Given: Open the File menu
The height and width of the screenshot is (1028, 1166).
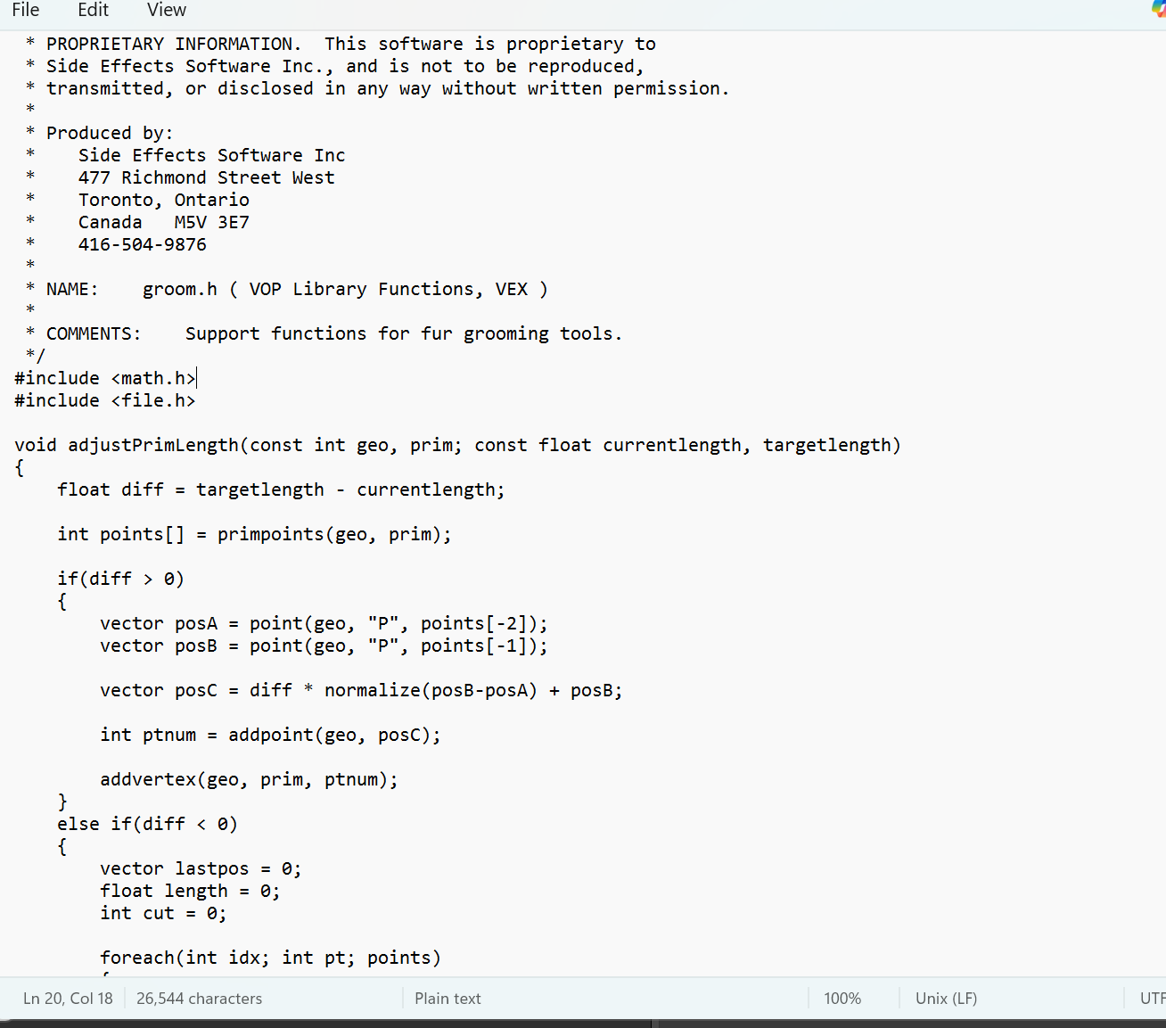Looking at the screenshot, I should 26,10.
